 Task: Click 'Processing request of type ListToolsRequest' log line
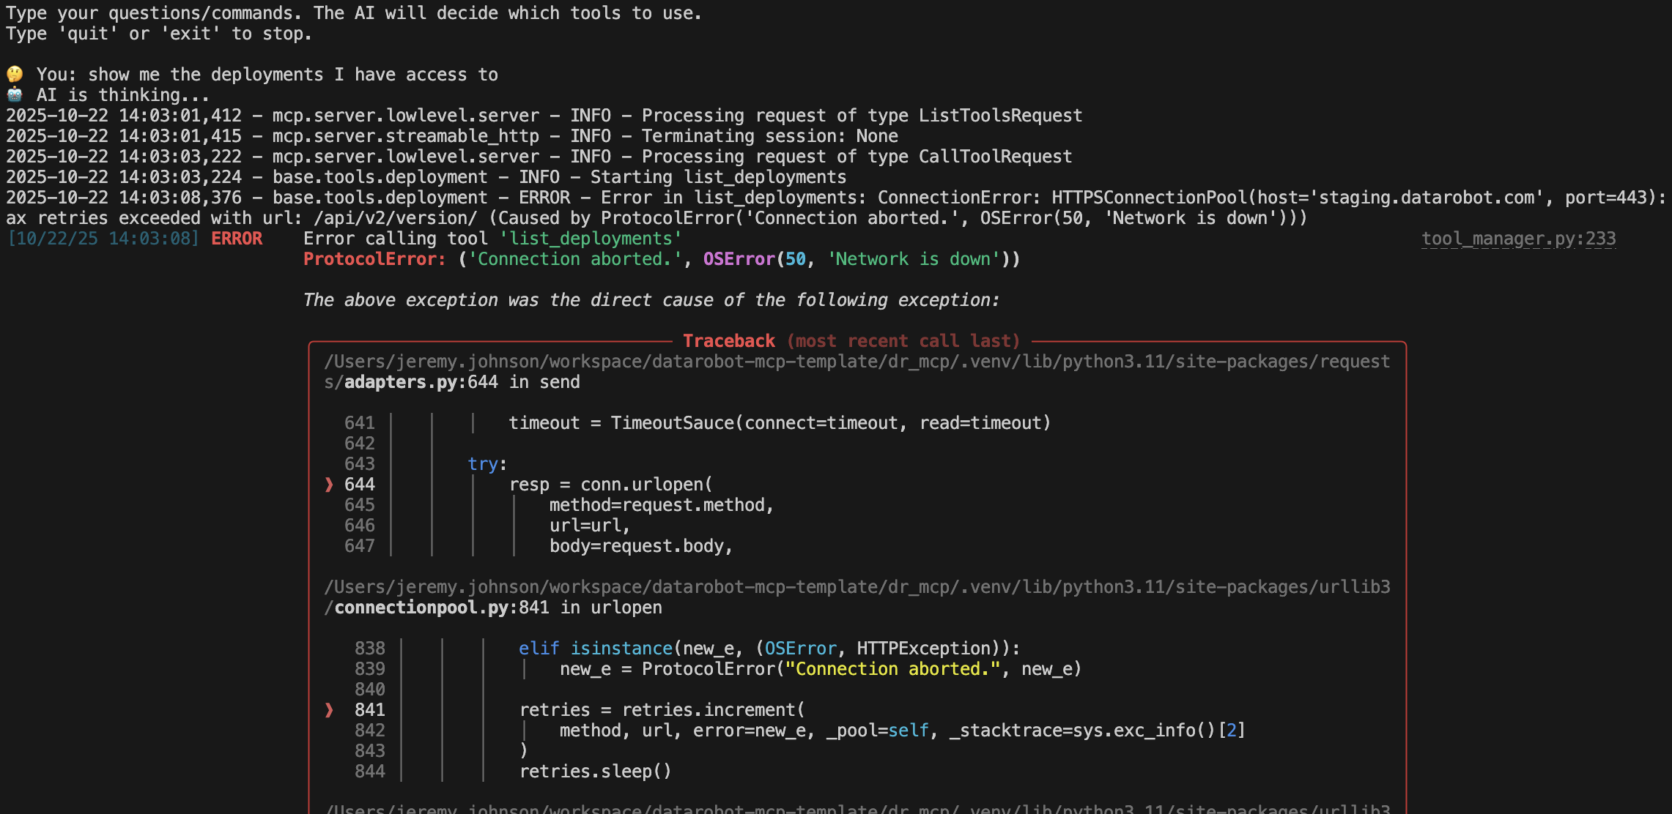[862, 116]
